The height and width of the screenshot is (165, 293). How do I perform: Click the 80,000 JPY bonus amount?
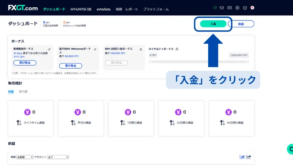[x=72, y=56]
